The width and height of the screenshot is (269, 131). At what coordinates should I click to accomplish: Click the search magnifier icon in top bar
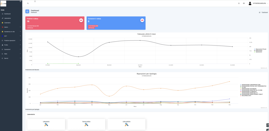pos(28,3)
